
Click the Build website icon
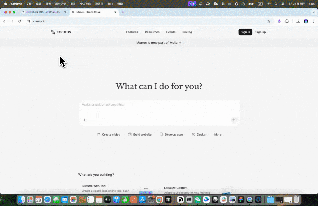click(x=130, y=134)
